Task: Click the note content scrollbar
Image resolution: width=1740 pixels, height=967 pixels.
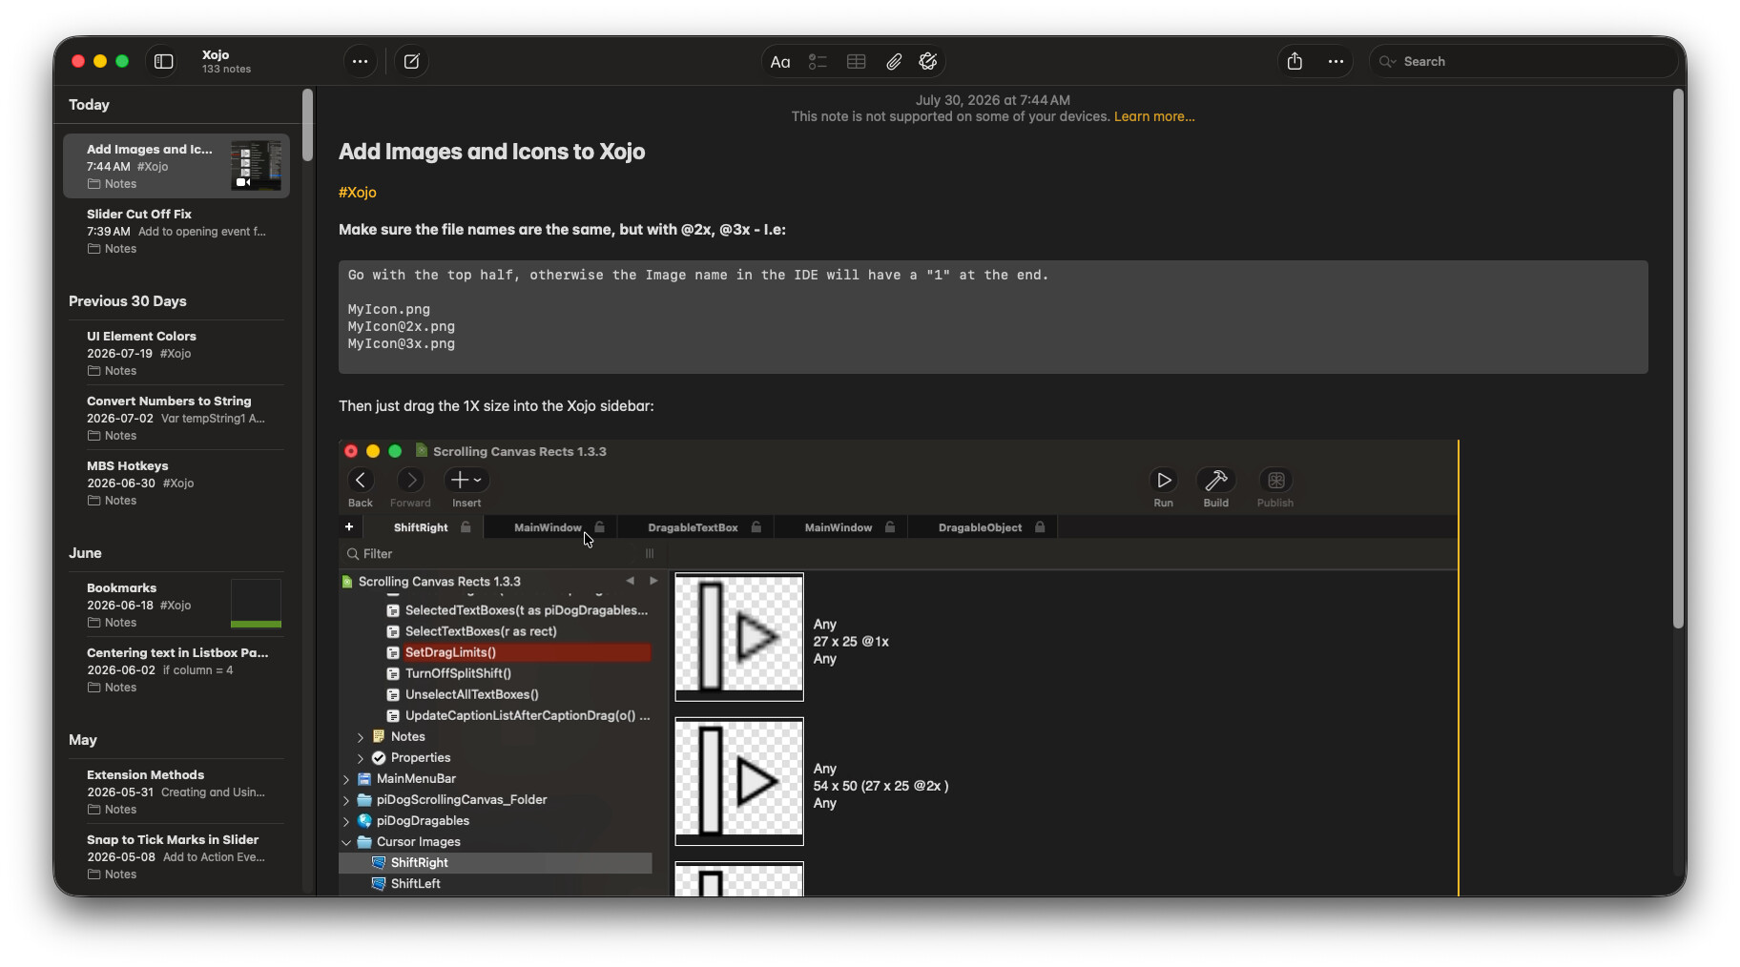Action: coord(1678,359)
